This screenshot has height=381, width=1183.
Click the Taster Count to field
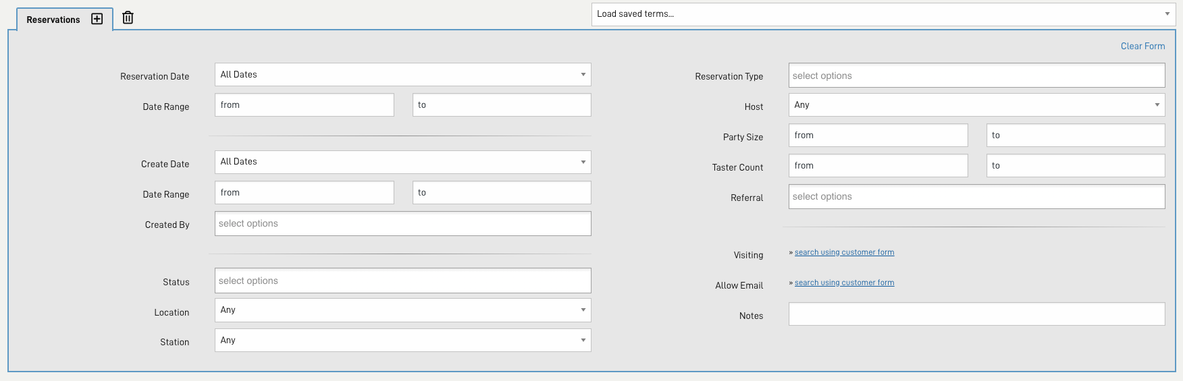coord(1075,166)
